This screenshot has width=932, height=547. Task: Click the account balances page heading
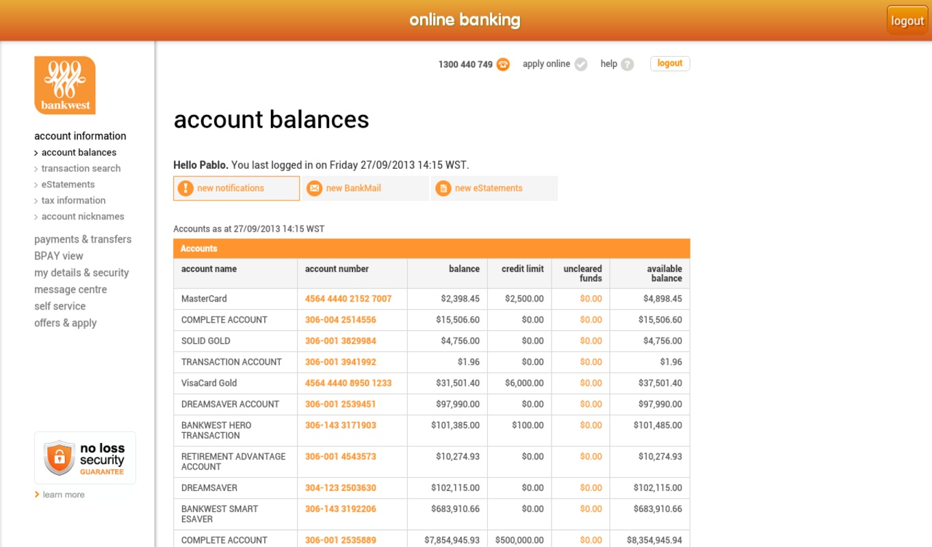click(x=272, y=120)
